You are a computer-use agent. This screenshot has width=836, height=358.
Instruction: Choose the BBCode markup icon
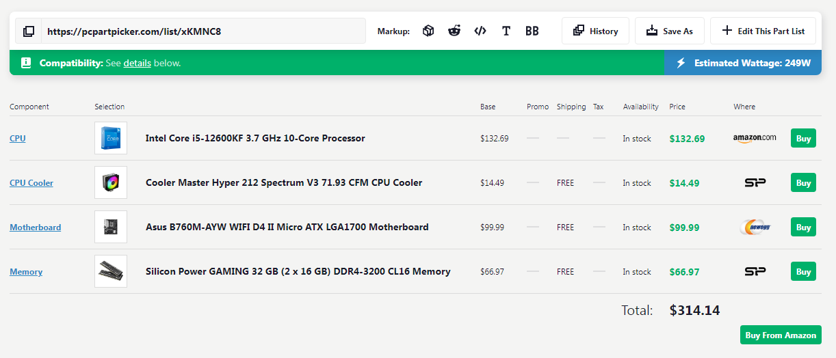pos(532,31)
